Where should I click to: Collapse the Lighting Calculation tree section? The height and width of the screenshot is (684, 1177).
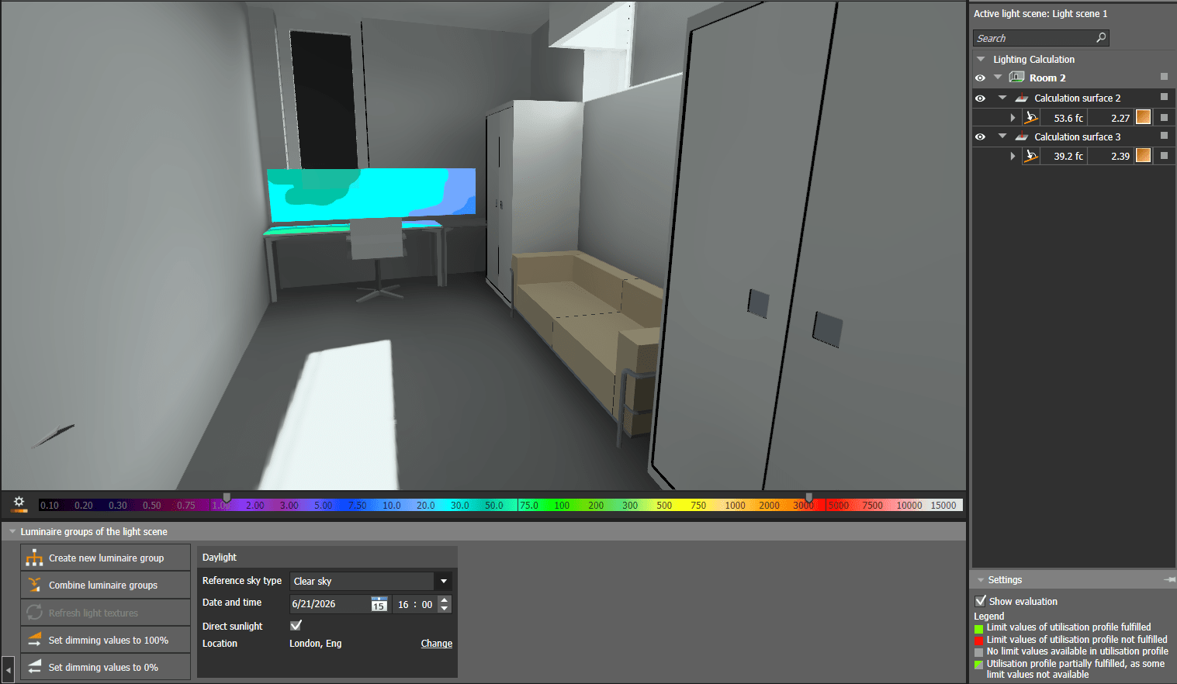(x=981, y=59)
